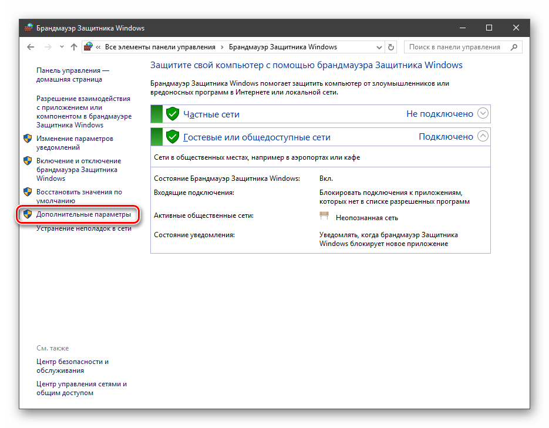
Task: Expand the Частные сети section chevron
Action: (x=483, y=113)
